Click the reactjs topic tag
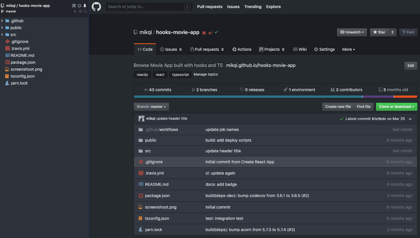420x238 pixels. pyautogui.click(x=142, y=74)
